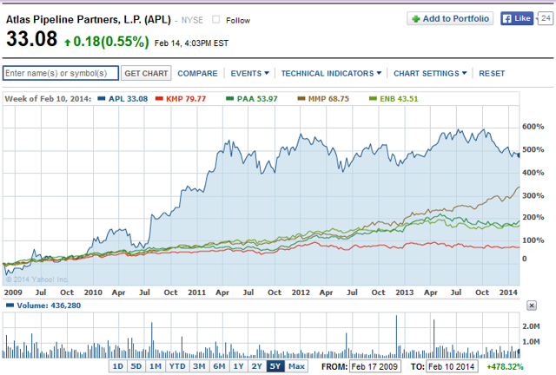Screen dimensions: 556x375
Task: Close the volume panel with X button
Action: pyautogui.click(x=532, y=306)
